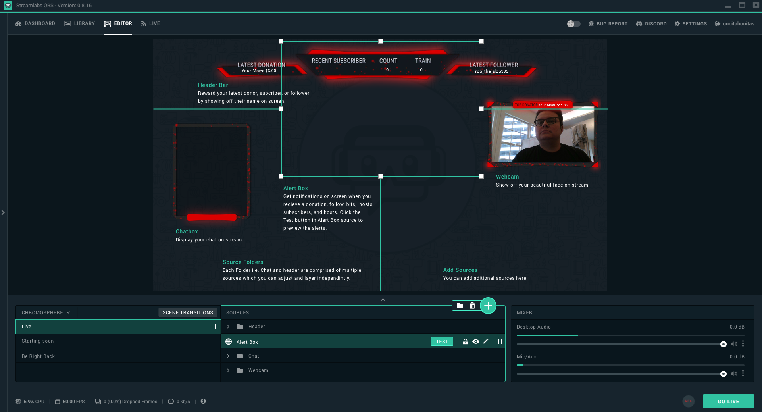Click Go Live button
Image resolution: width=762 pixels, height=412 pixels.
[x=728, y=401]
